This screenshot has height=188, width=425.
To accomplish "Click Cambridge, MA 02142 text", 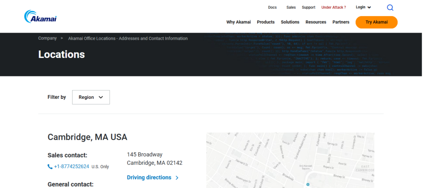I will (154, 163).
